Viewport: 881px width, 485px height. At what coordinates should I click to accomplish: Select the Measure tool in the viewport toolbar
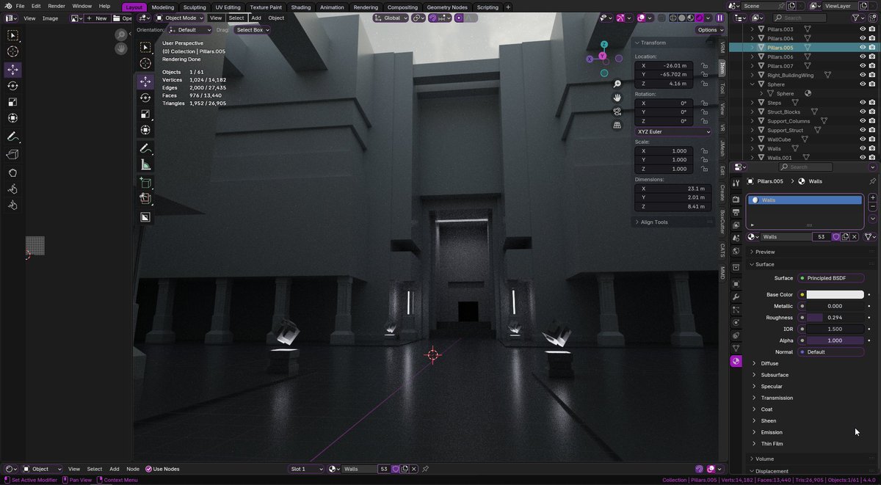pos(145,165)
